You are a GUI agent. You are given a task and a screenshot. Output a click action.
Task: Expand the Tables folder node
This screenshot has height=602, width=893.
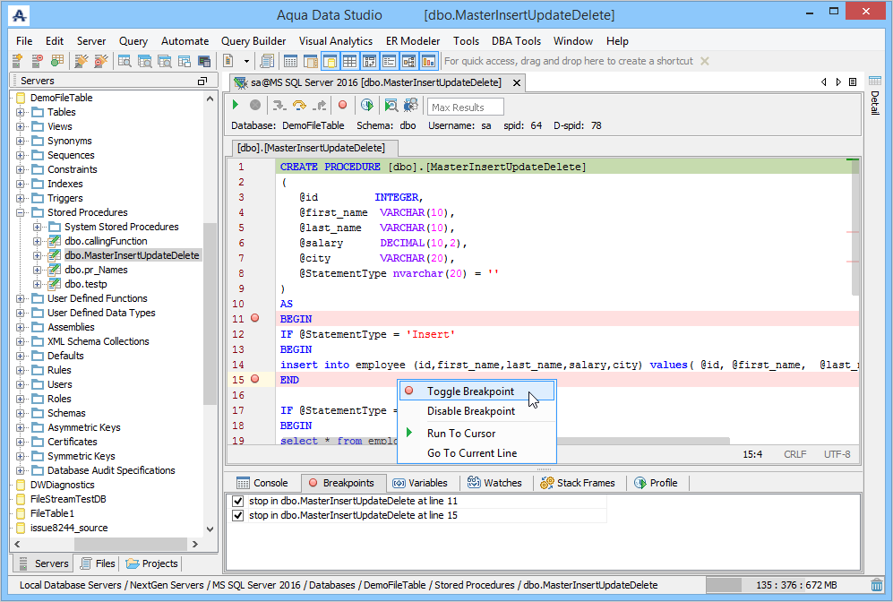(x=20, y=112)
